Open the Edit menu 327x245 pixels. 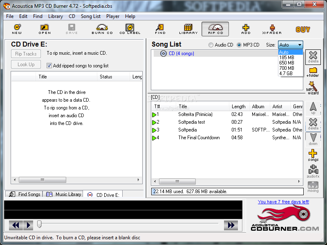click(x=23, y=16)
